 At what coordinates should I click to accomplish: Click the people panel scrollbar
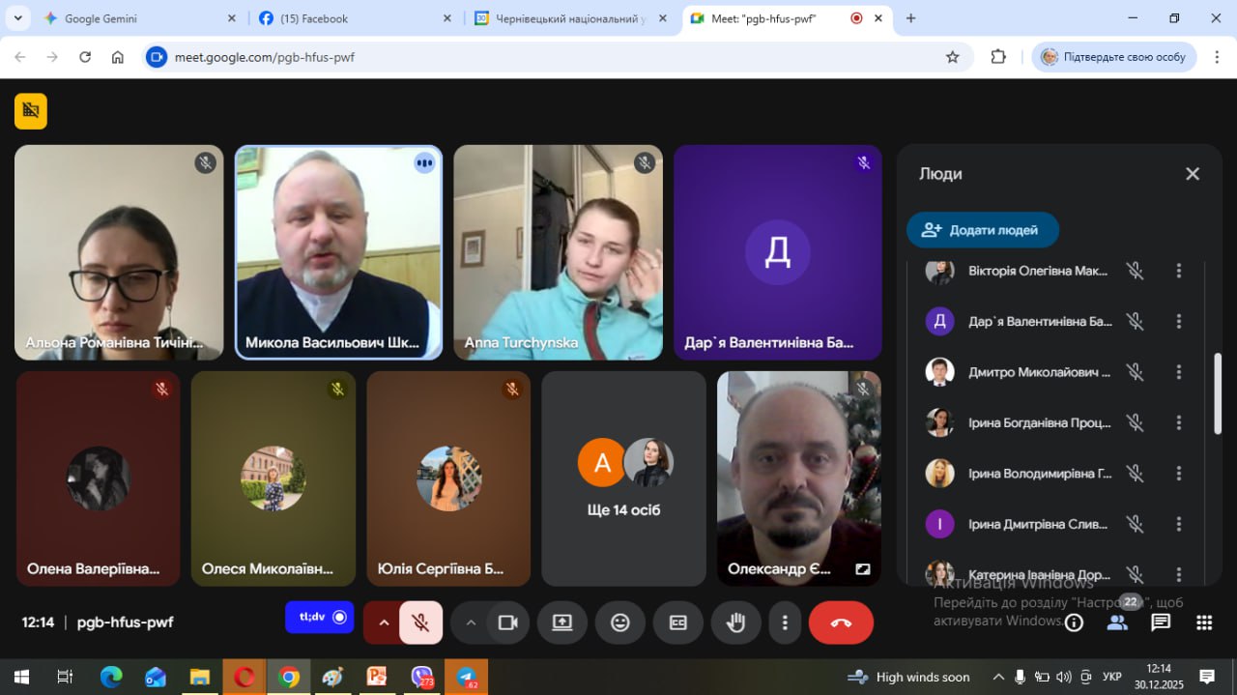tap(1218, 393)
